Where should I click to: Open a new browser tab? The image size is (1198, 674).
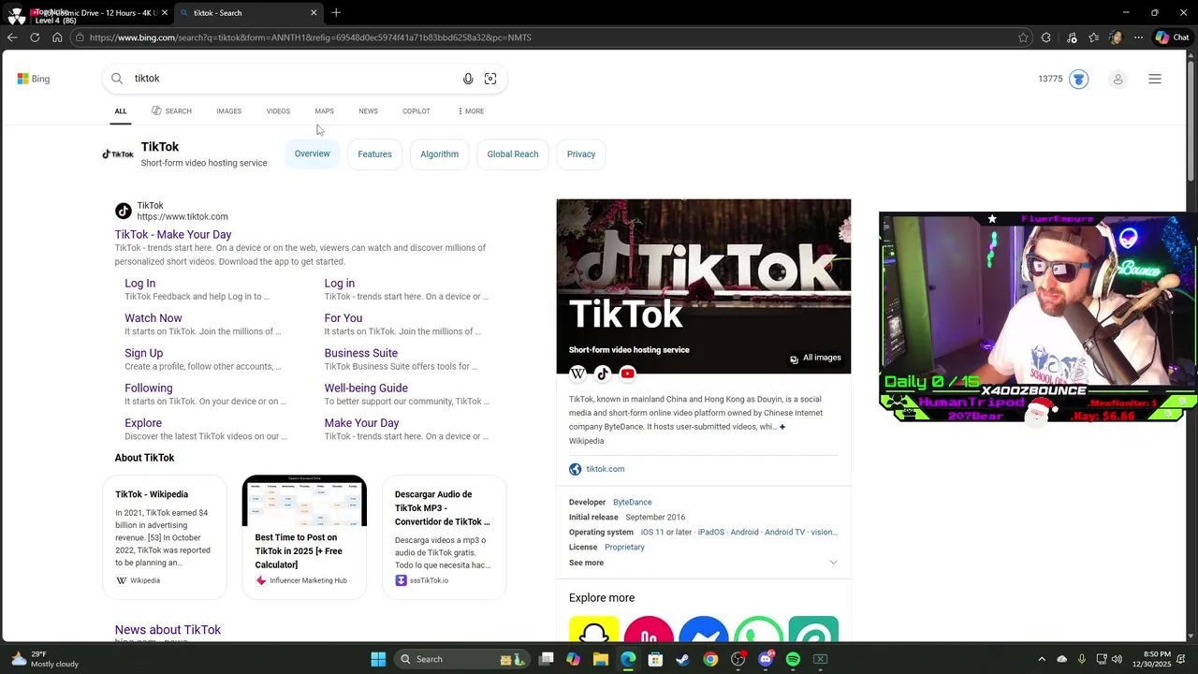(x=336, y=12)
